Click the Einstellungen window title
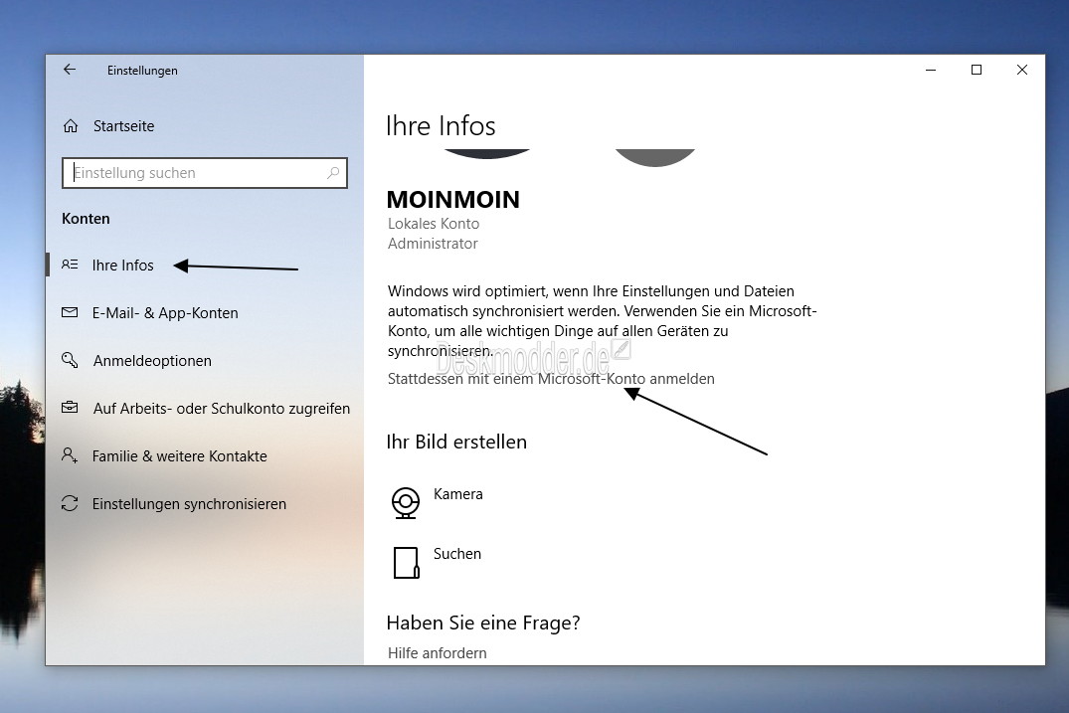 [142, 71]
